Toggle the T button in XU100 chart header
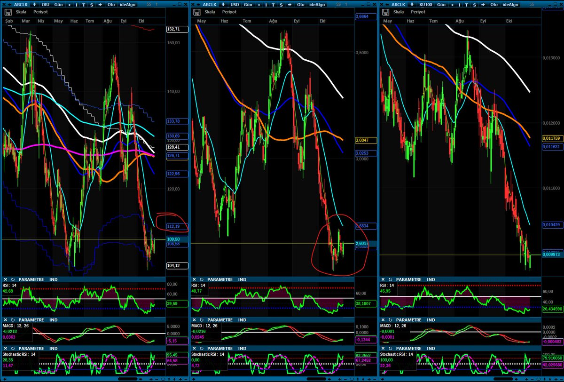 [x=466, y=5]
